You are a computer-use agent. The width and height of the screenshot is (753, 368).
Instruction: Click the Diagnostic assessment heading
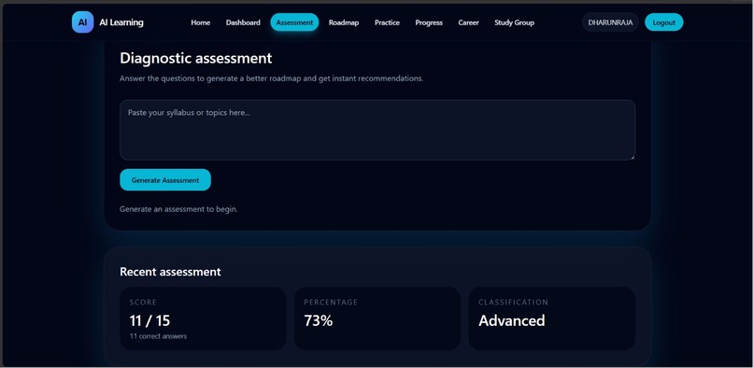click(196, 58)
